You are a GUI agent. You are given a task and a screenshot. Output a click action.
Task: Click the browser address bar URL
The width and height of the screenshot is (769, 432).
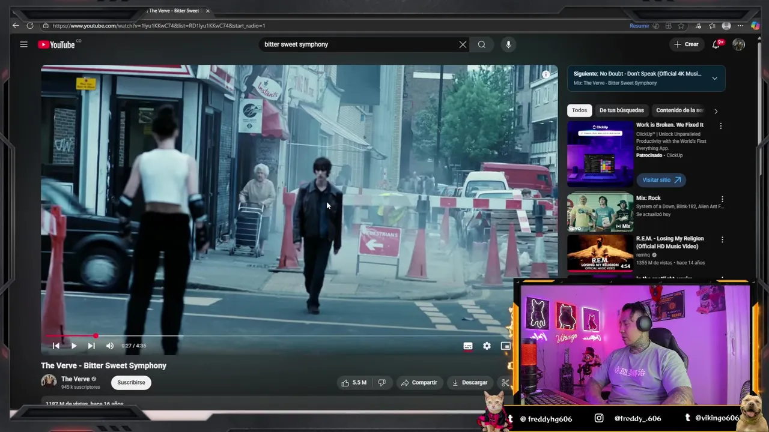click(x=159, y=26)
